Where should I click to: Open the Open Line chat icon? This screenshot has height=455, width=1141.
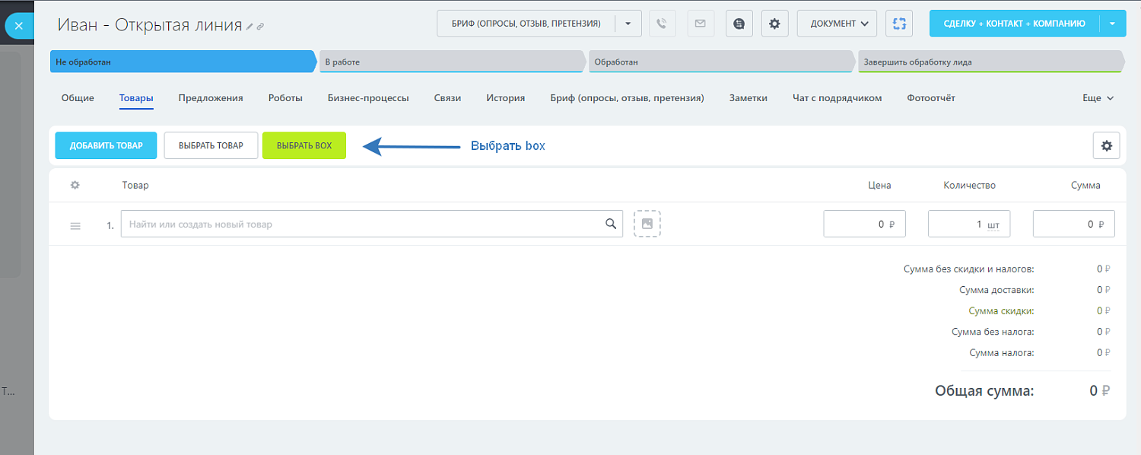point(737,23)
